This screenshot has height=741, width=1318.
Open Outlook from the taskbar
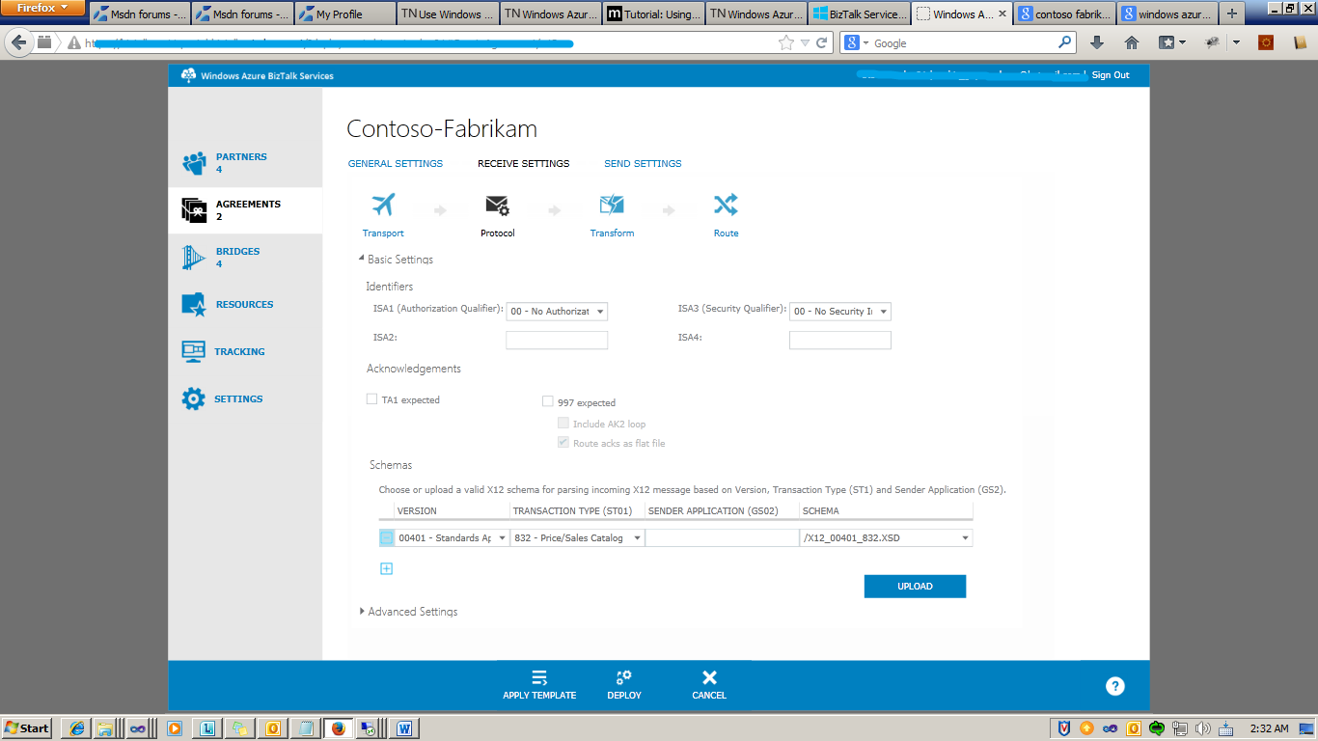(273, 728)
